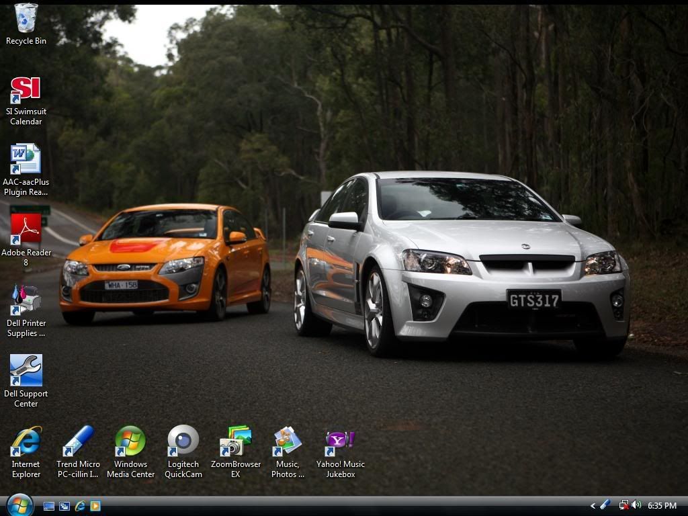Select the Trend Micro PC-cillin desktop icon
688x516 pixels.
pyautogui.click(x=78, y=441)
